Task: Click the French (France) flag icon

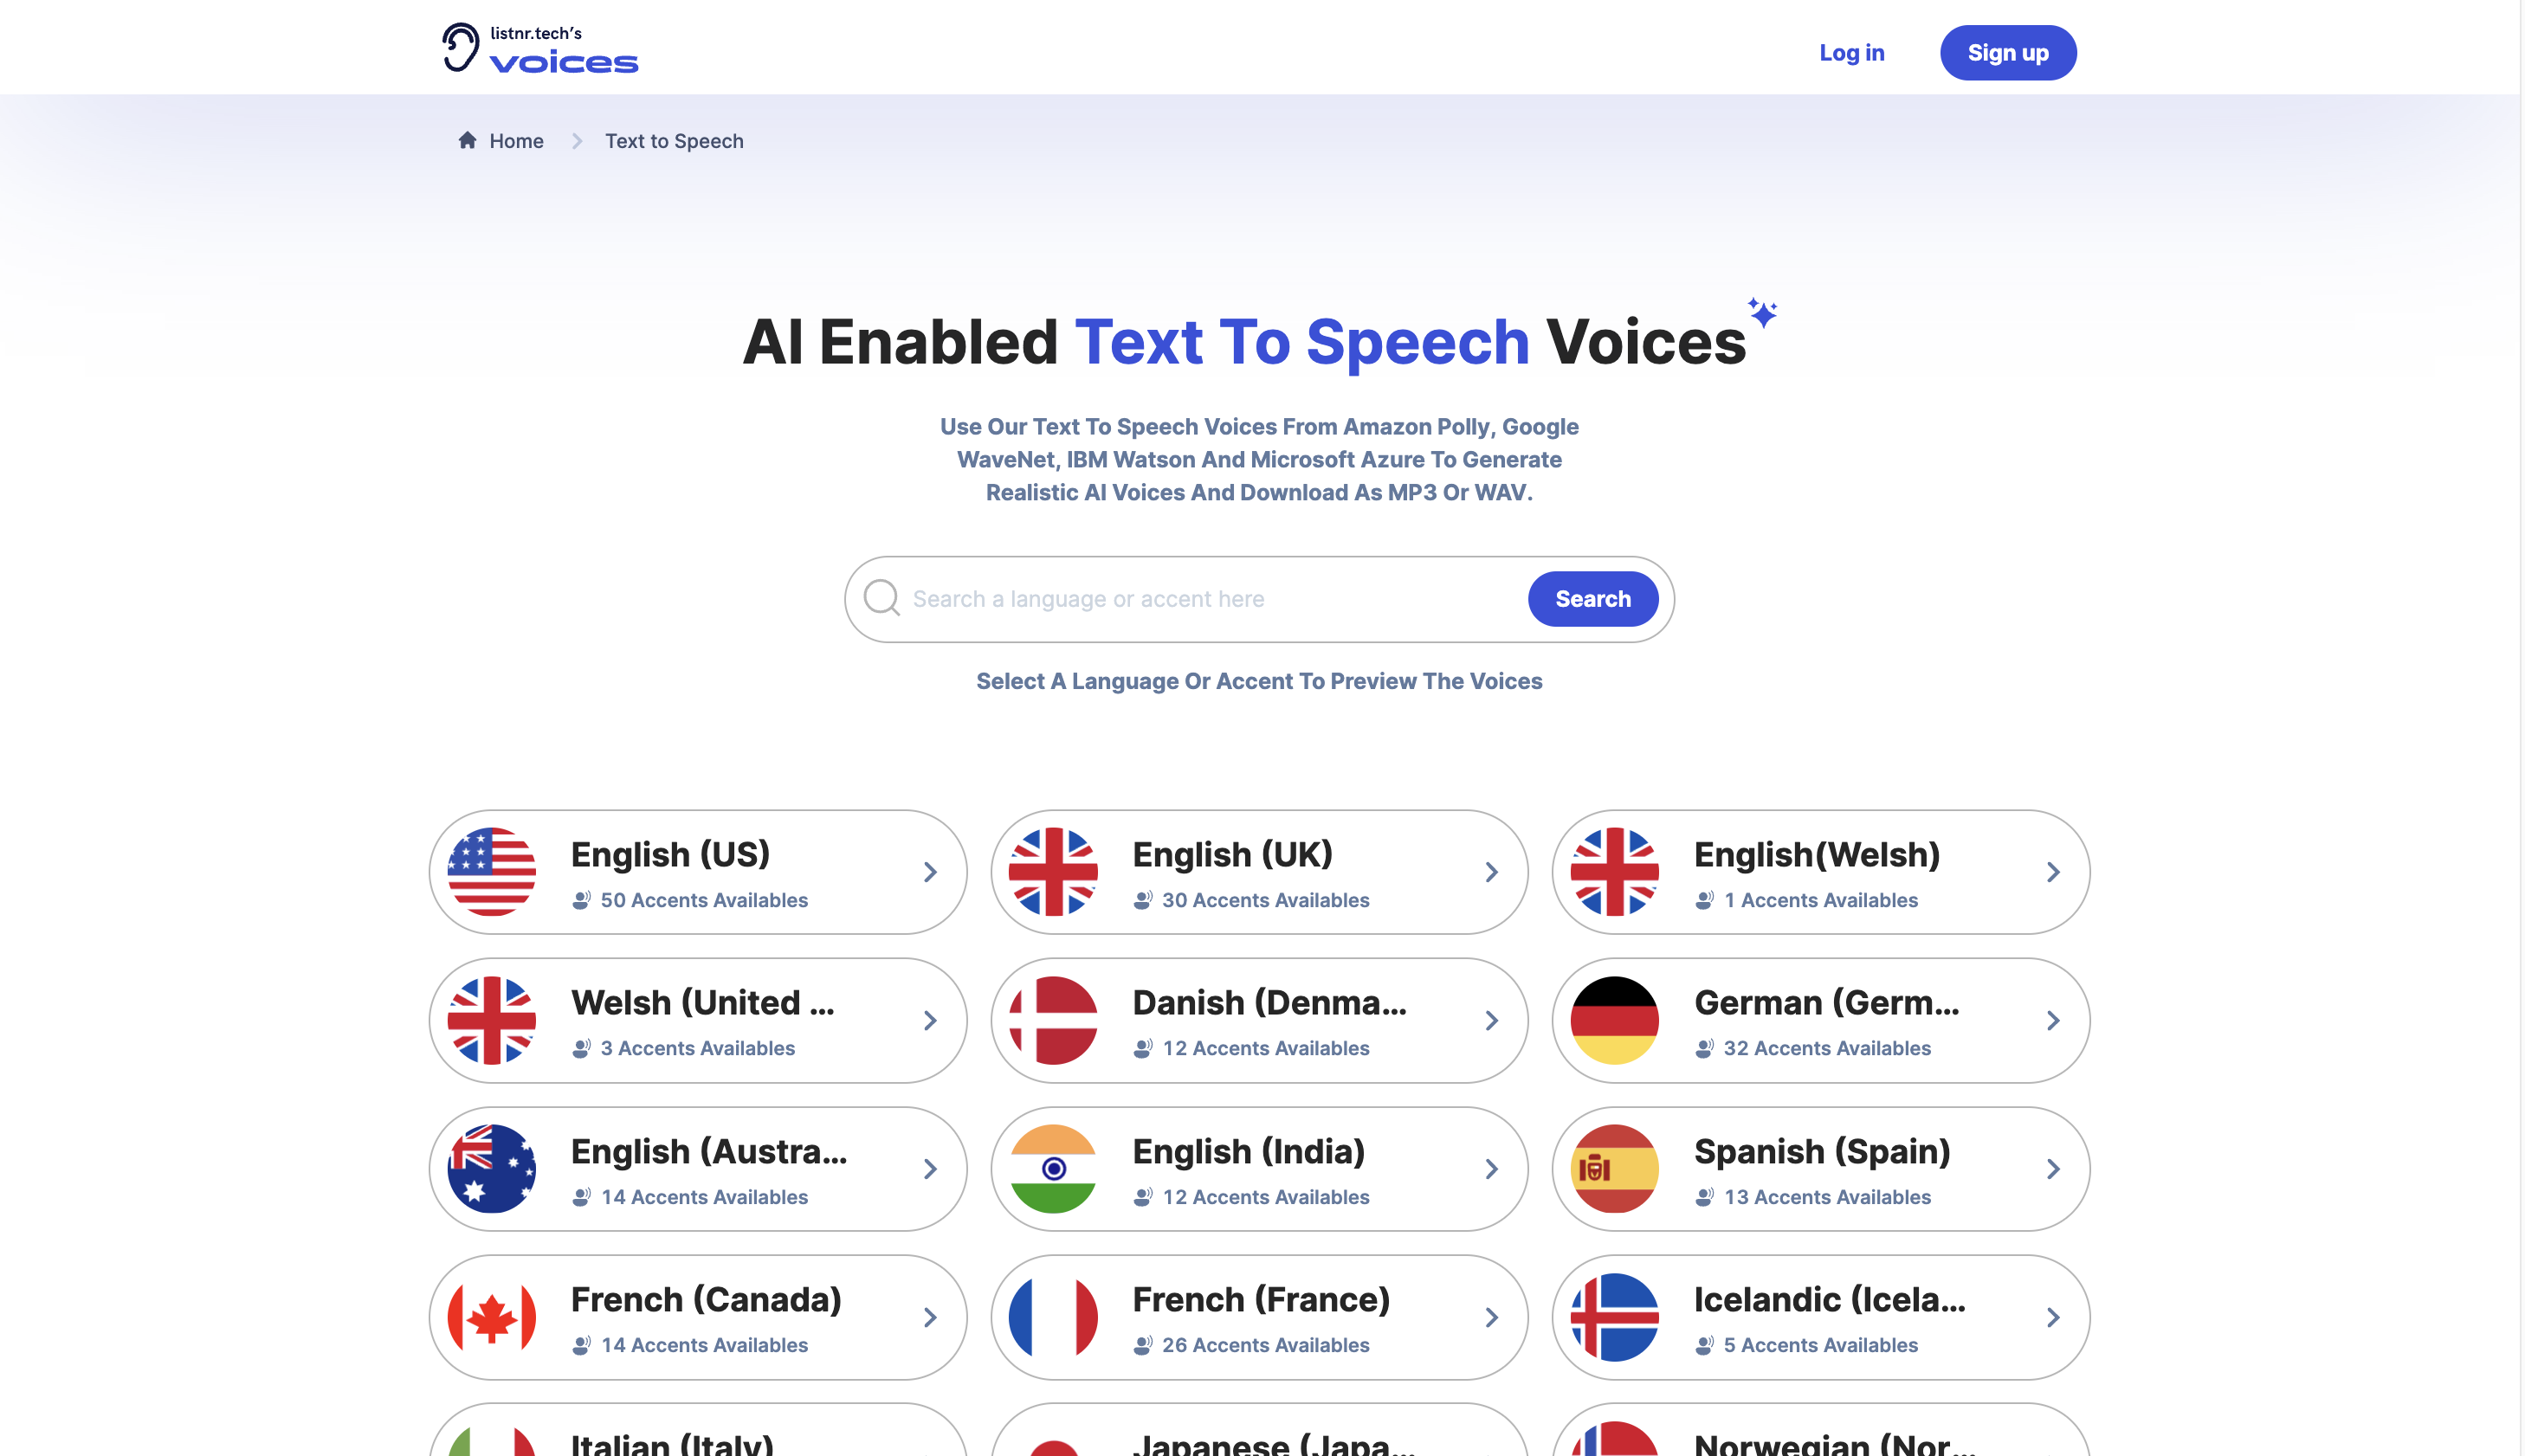Action: pyautogui.click(x=1053, y=1317)
